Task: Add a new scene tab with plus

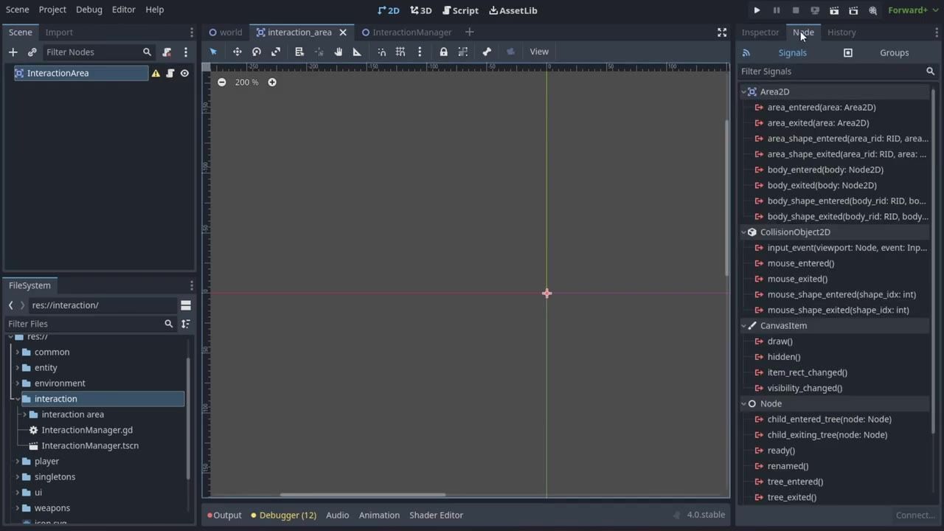Action: (469, 32)
